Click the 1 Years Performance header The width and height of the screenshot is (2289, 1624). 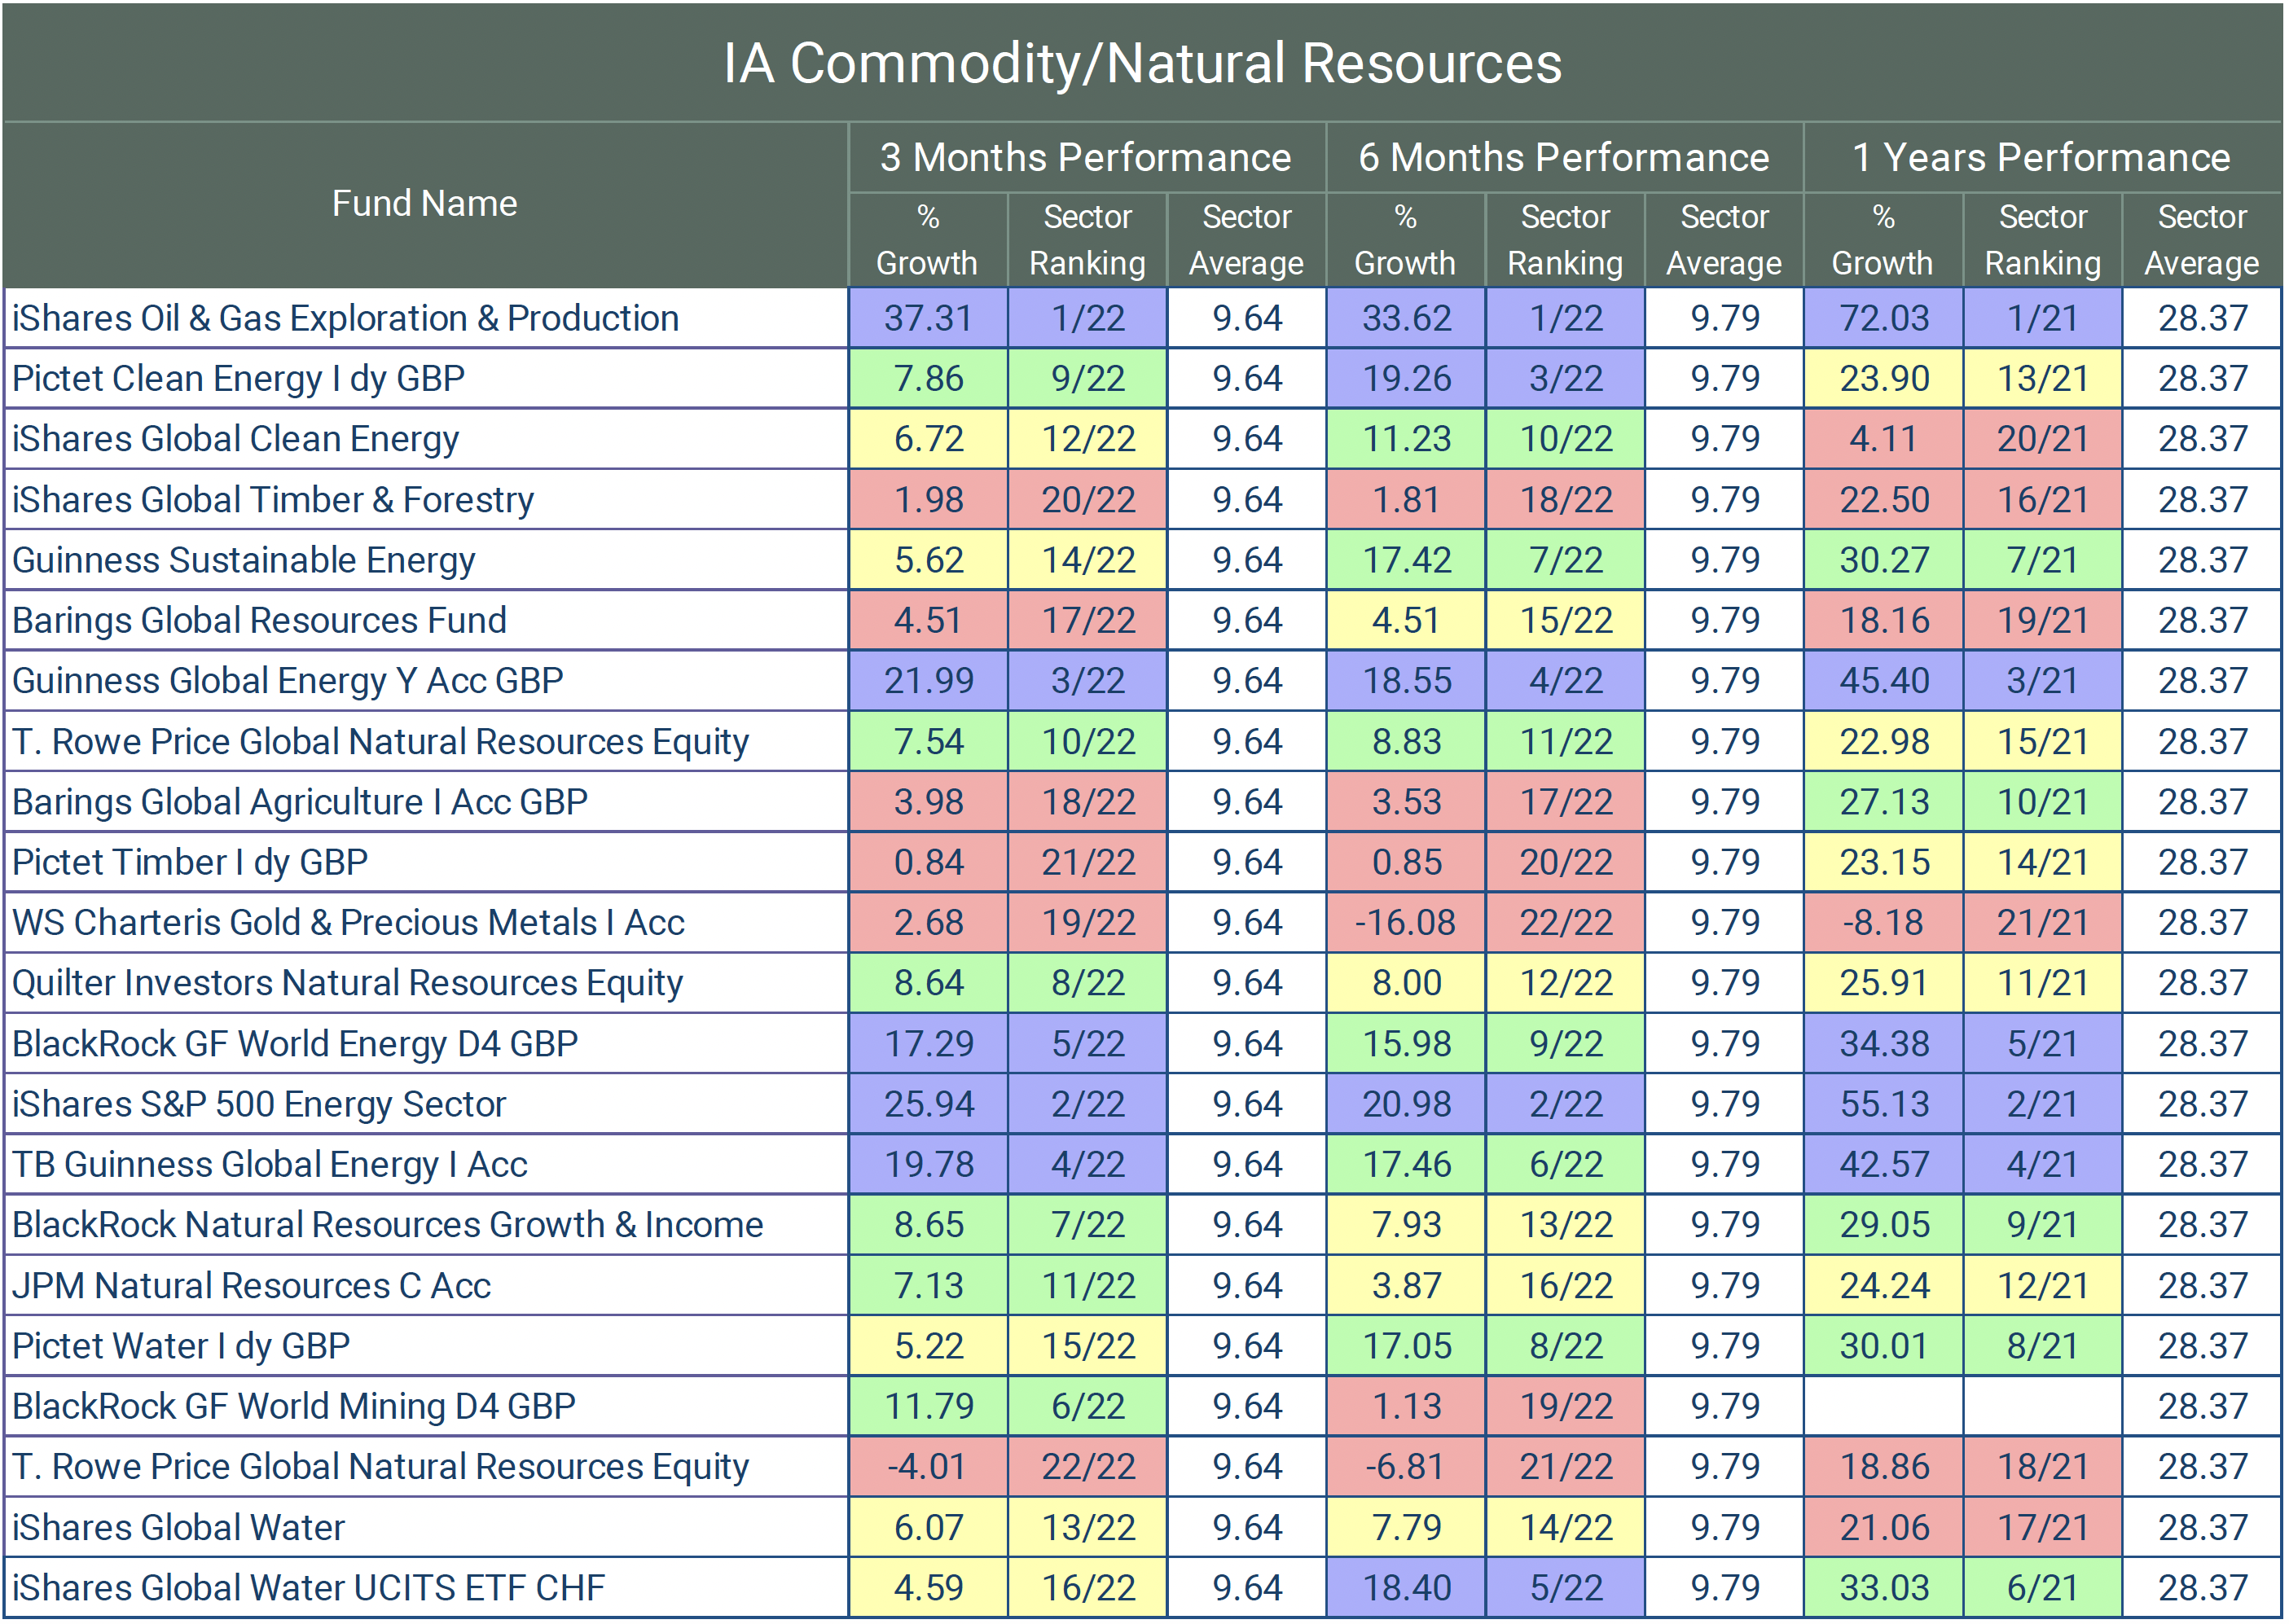click(x=2041, y=157)
